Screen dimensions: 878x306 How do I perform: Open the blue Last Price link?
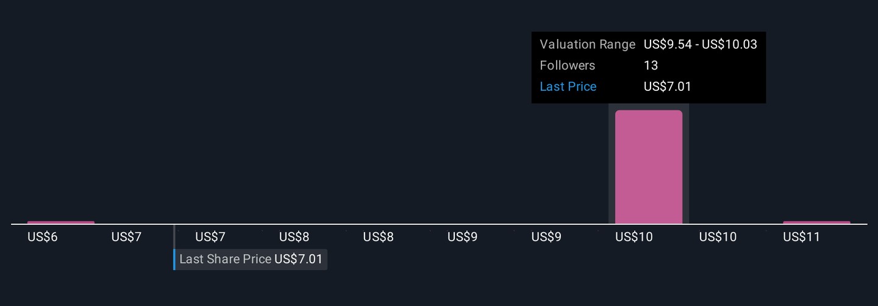click(x=568, y=87)
